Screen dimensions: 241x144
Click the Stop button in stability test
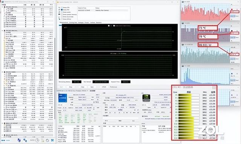[70, 87]
